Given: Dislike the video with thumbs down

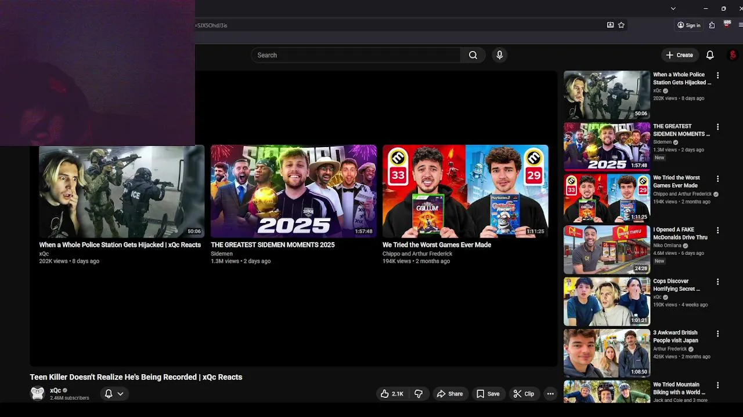Looking at the screenshot, I should pos(419,394).
